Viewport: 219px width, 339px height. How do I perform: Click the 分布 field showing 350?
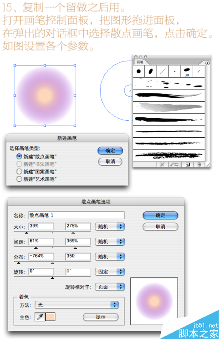tap(78, 257)
